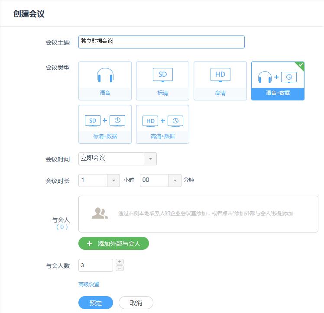
Task: Click the attendees placeholder people icon
Action: point(100,213)
